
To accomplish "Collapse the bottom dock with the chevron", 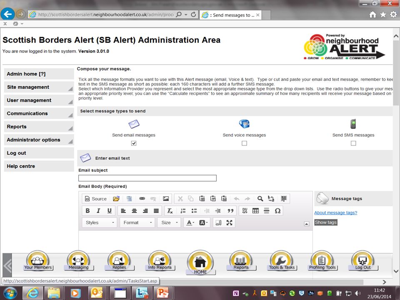I will (x=7, y=266).
